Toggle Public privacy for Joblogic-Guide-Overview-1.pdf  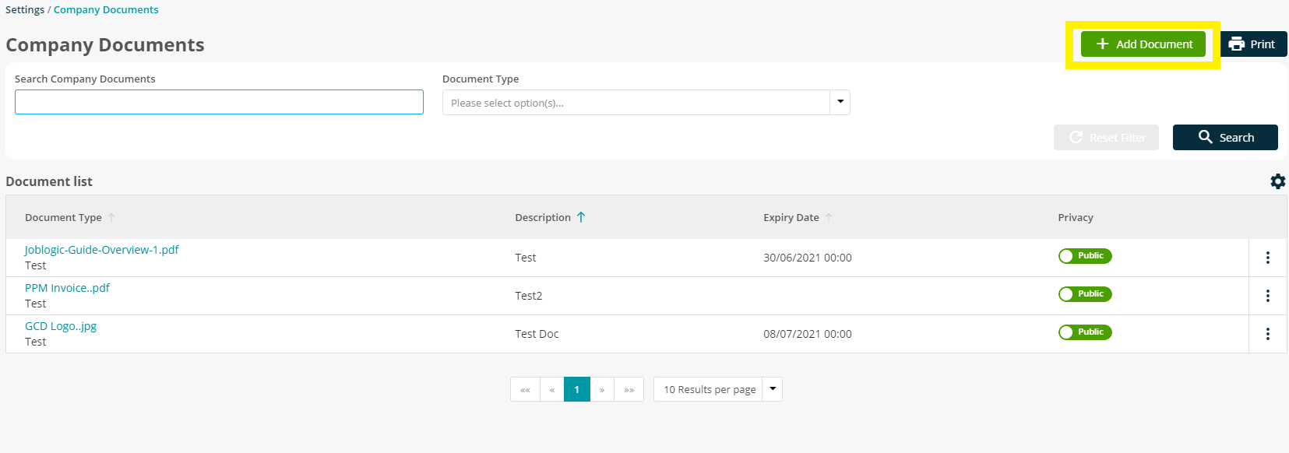click(x=1085, y=256)
